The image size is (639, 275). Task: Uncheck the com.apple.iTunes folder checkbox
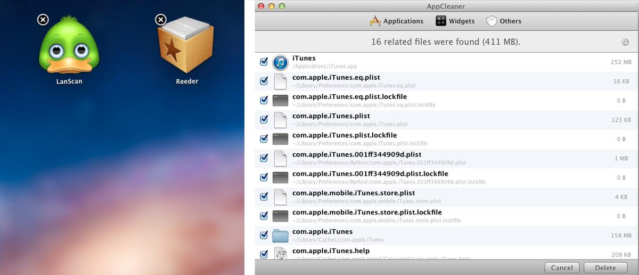(x=264, y=235)
